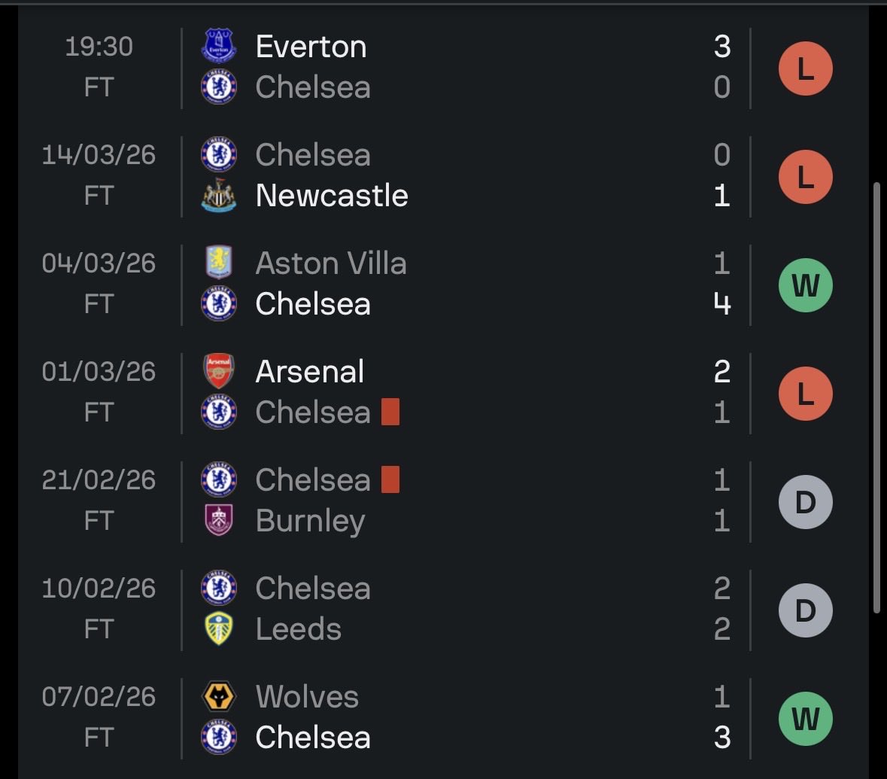Click red card icon in Arsenal match

click(390, 412)
